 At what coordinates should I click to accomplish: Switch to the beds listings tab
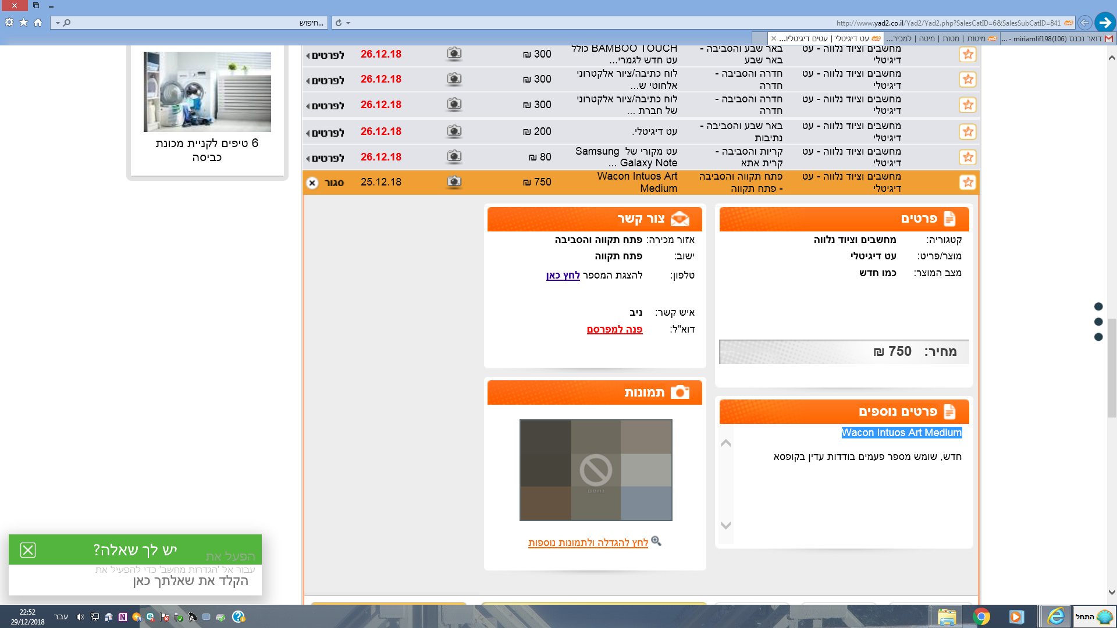[942, 38]
